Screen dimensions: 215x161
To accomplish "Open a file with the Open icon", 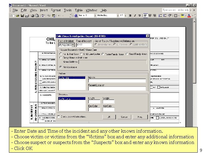I will click(x=18, y=16).
